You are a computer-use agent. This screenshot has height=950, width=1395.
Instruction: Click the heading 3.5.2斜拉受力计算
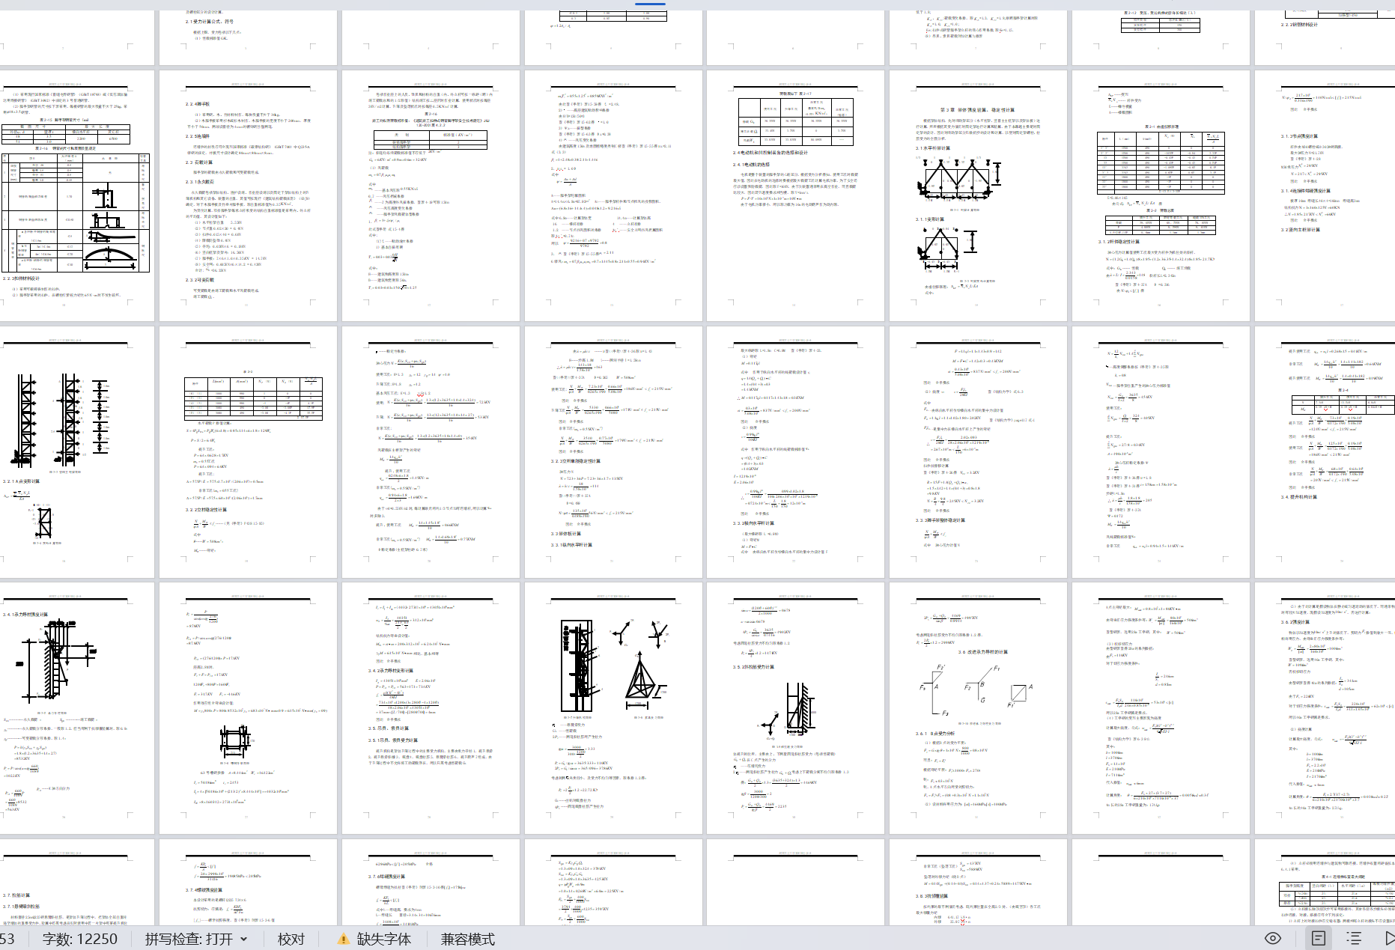pos(753,666)
